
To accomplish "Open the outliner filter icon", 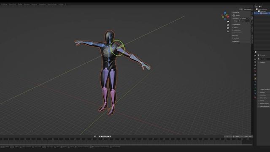I will click(260, 7).
